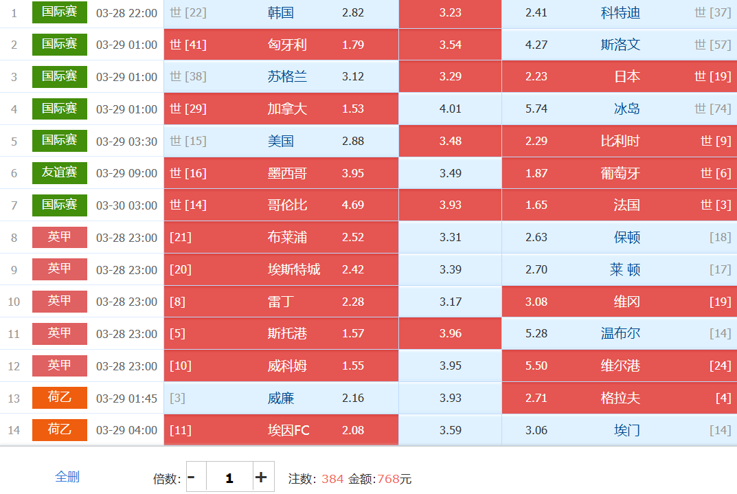Screen dimensions: 737x494
Task: Toggle 韩国 home win odds 2.82
Action: click(281, 12)
